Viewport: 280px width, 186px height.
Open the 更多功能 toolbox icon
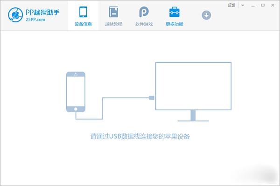point(174,12)
